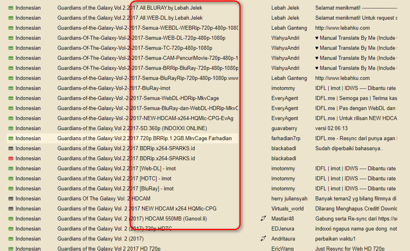The height and width of the screenshot is (251, 410).
Task: Click rating icon of the Semua-TC row
Action: pyautogui.click(x=11, y=48)
